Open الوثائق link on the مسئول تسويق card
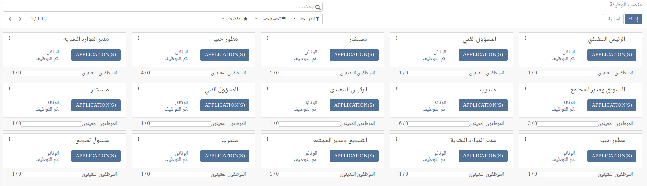 coord(53,153)
